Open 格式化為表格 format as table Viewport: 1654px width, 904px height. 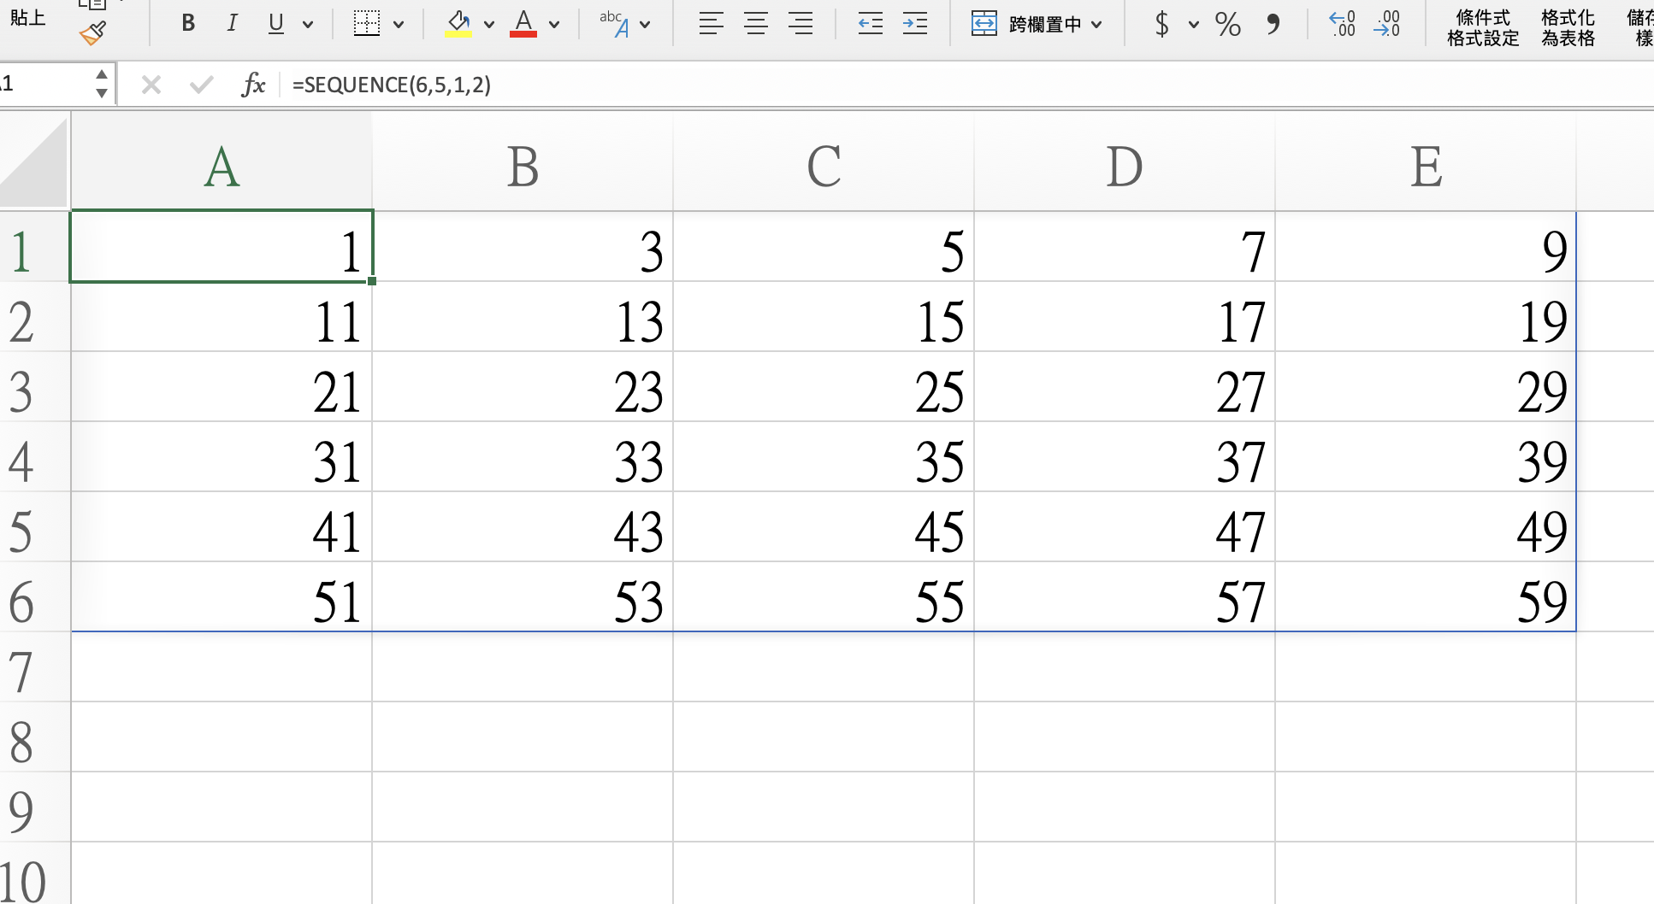click(1568, 27)
